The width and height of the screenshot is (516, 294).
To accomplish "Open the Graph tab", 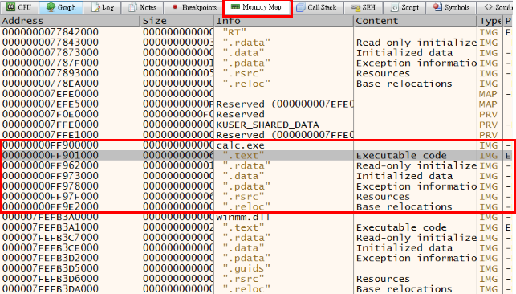I will click(x=61, y=7).
